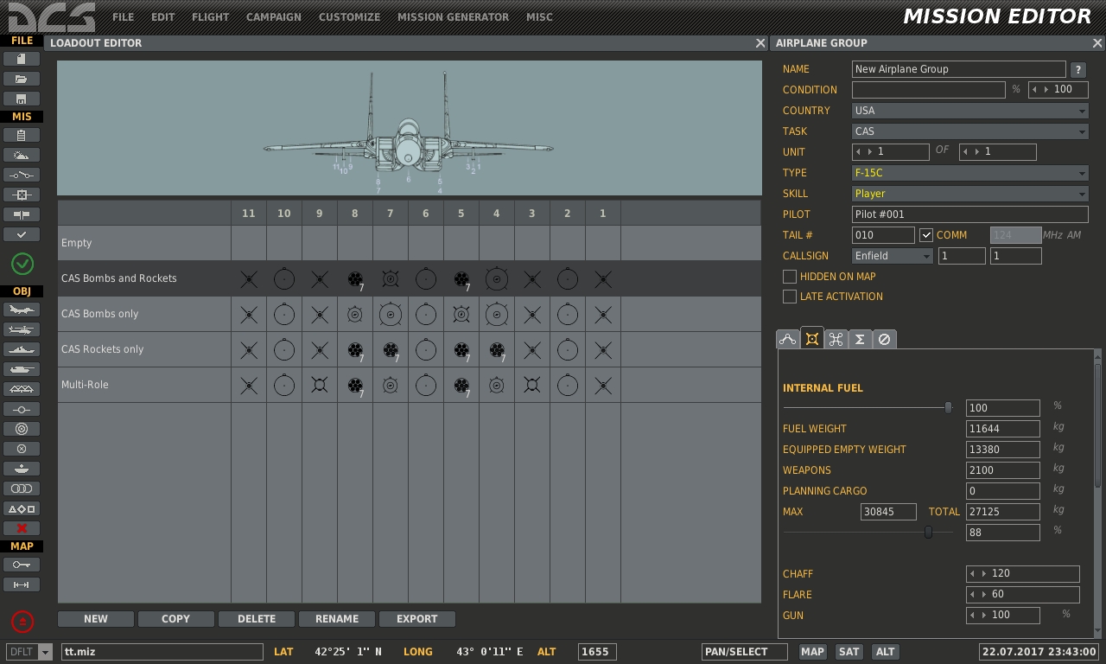Open the COUNTRY dropdown showing USA
Image resolution: width=1106 pixels, height=664 pixels.
[x=969, y=111]
